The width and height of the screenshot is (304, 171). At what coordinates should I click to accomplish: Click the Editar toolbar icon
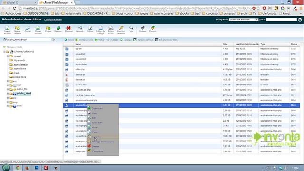pyautogui.click(x=90, y=29)
